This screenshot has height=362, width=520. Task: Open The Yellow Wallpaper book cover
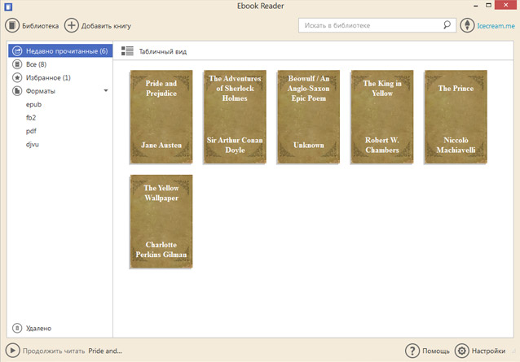tap(161, 221)
